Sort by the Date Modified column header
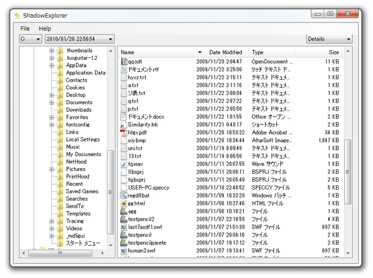 [222, 52]
